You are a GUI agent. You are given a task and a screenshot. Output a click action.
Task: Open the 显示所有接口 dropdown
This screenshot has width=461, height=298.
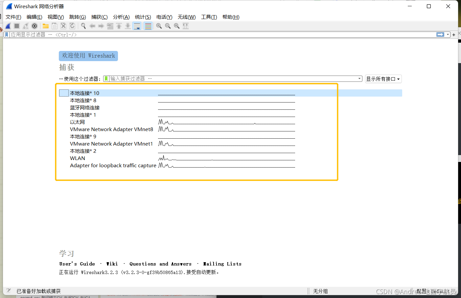click(383, 79)
